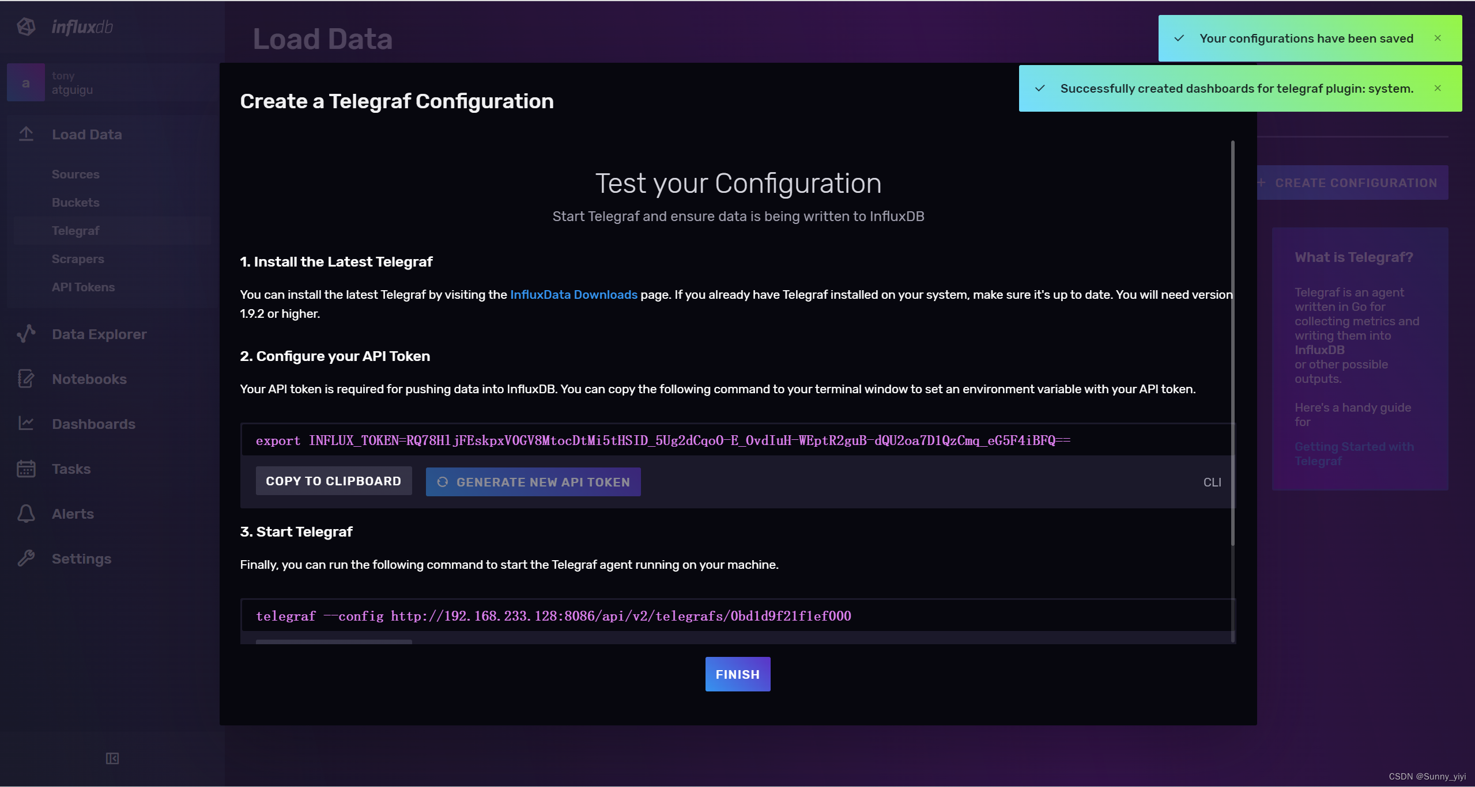Click the Alerts bell icon
The width and height of the screenshot is (1475, 787).
[26, 514]
